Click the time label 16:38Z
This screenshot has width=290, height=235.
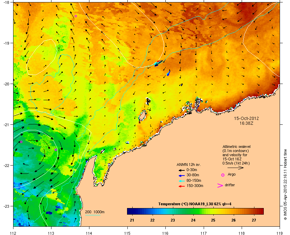(x=246, y=123)
